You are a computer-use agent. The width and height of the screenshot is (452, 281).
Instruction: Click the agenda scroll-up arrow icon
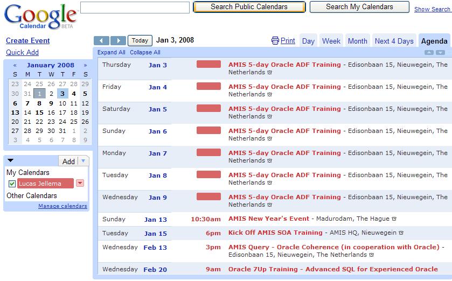[x=429, y=53]
